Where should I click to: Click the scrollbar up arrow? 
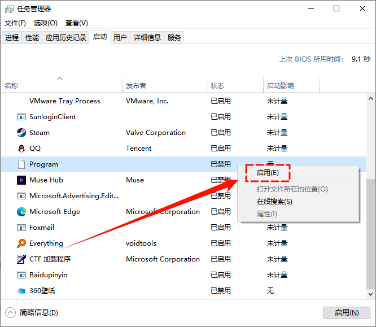point(370,98)
